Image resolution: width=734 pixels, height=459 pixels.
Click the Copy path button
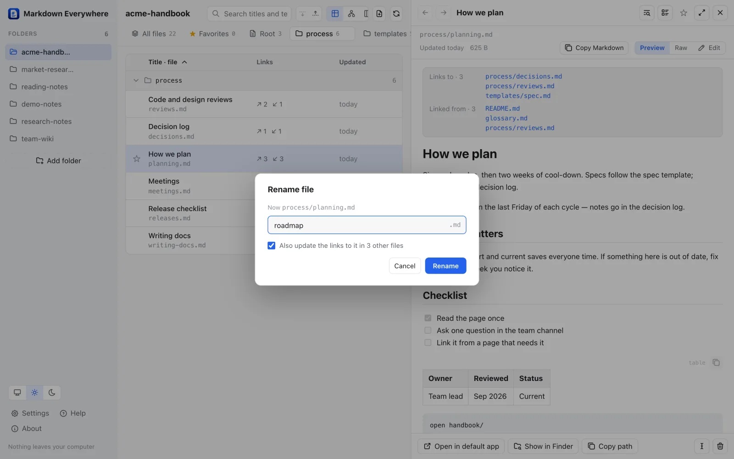pyautogui.click(x=610, y=446)
